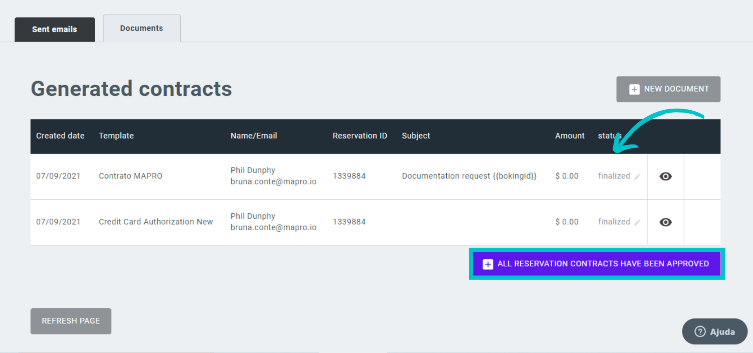Open the Documents tab
Viewport: 753px width, 353px height.
point(142,29)
